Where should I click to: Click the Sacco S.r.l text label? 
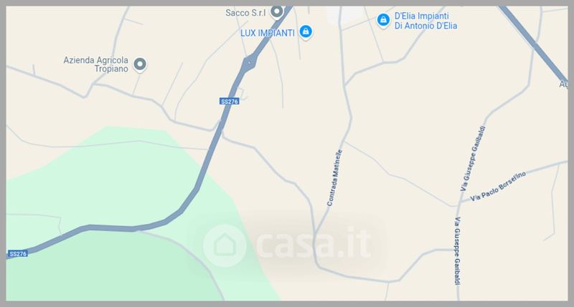tap(245, 13)
